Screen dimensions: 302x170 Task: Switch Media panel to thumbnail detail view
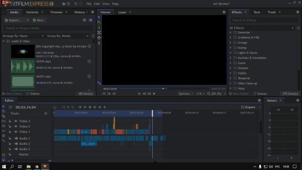click(91, 20)
